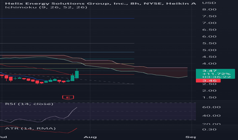Click the yellow horizontal line at 4.00

pyautogui.click(x=67, y=64)
